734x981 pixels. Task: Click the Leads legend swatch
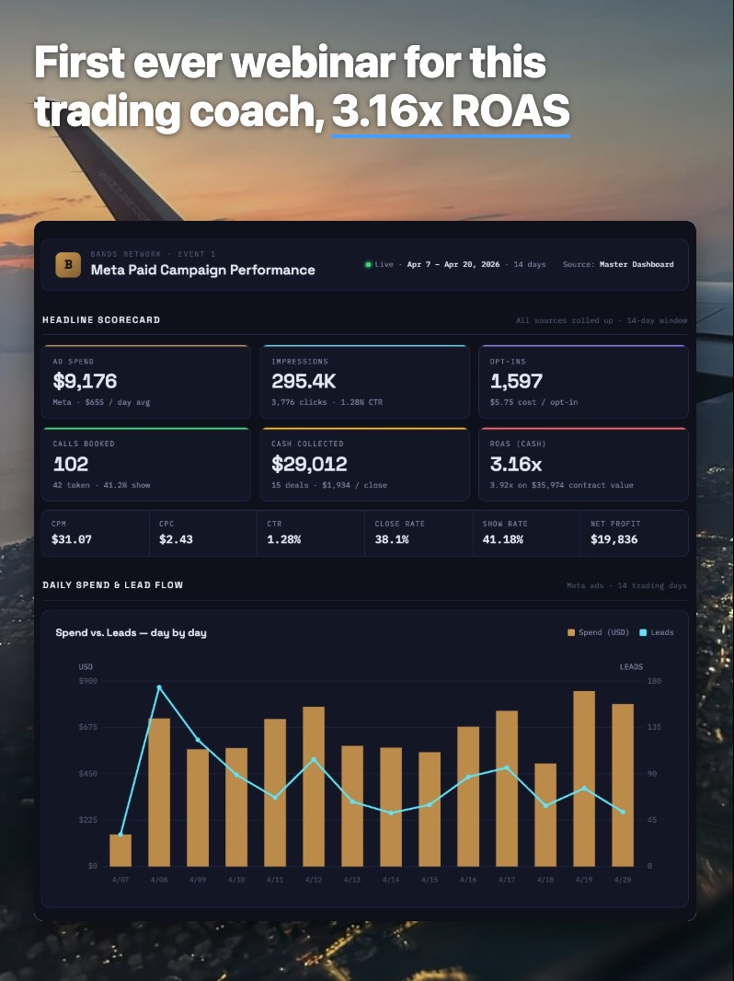click(x=643, y=632)
